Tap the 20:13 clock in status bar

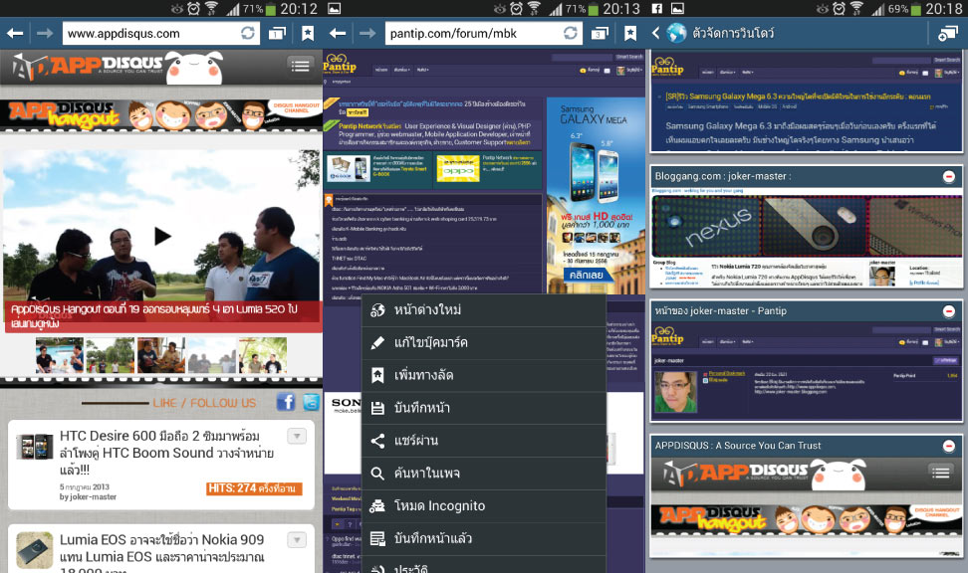pos(621,9)
